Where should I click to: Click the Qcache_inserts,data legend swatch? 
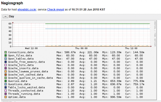tap(6, 68)
